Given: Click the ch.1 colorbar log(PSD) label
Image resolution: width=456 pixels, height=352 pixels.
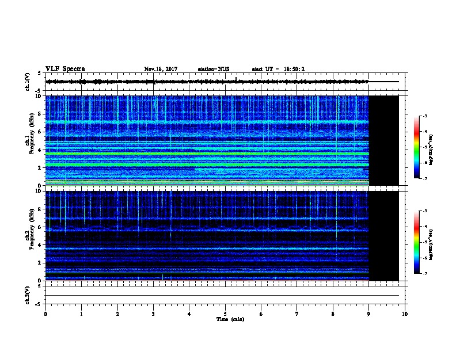Looking at the screenshot, I should click(431, 150).
